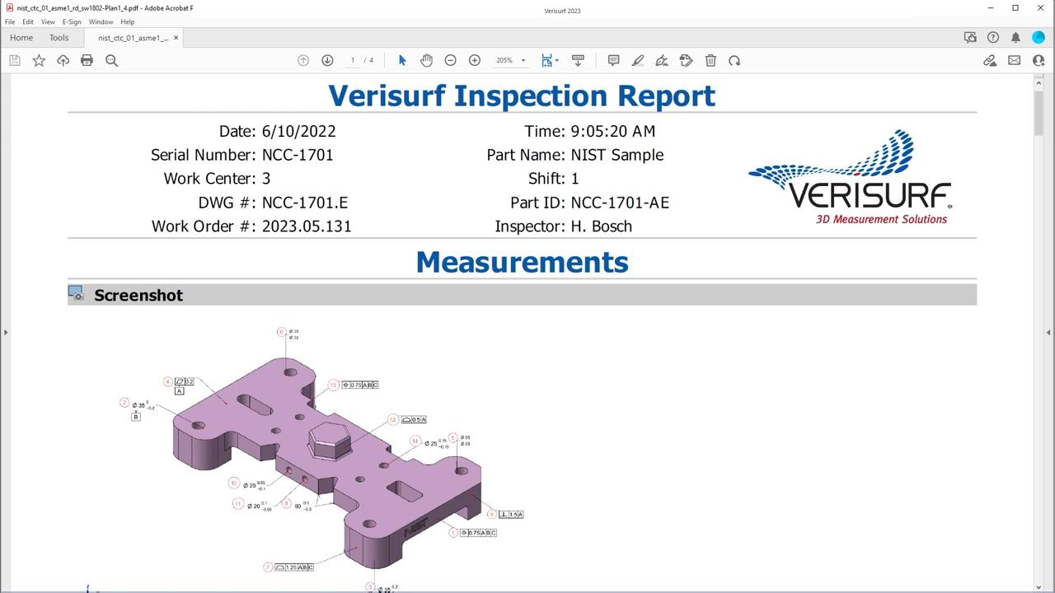The height and width of the screenshot is (593, 1055).
Task: Zoom out with minus button
Action: tap(450, 60)
